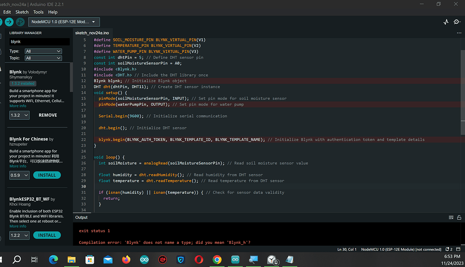Screen dimensions: 465x267
Task: Open More info link for BlynkESP32_BT_WF
Action: (x=18, y=226)
